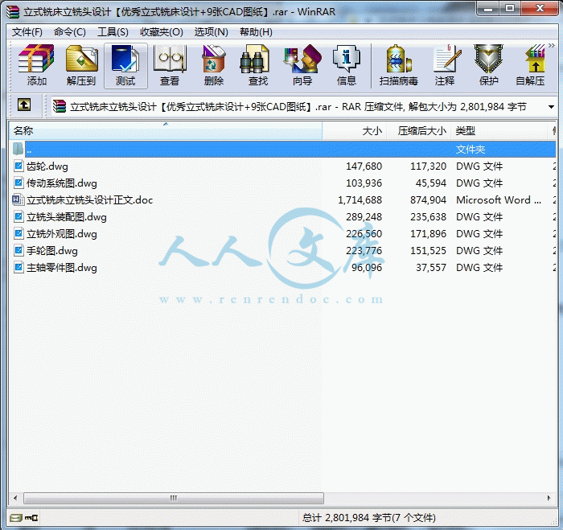Expand the toolbar overflow chevron
The image size is (563, 530).
coord(552,46)
